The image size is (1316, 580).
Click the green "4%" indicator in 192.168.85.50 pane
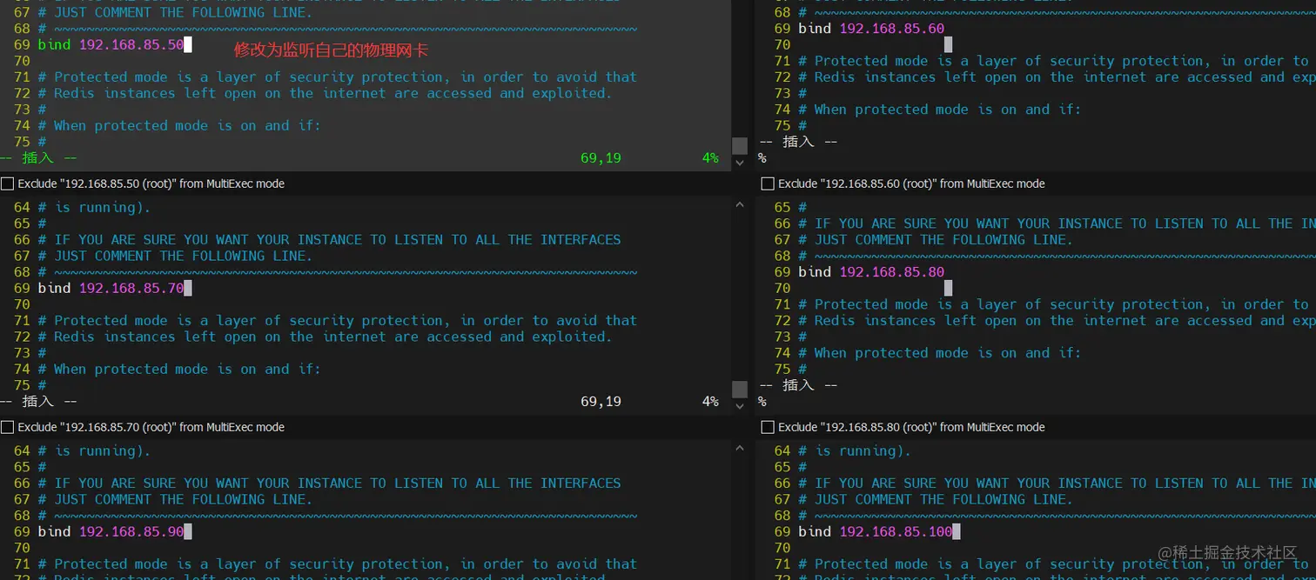pos(710,158)
